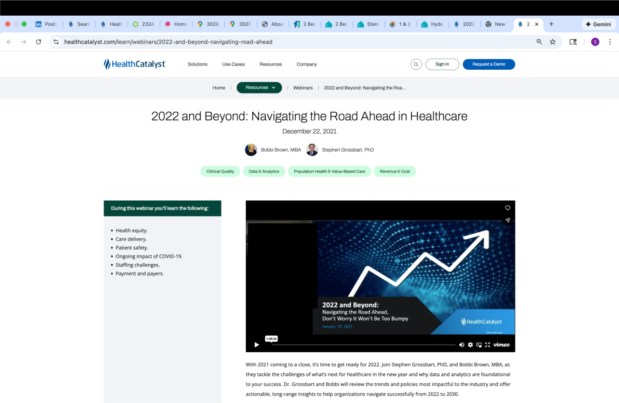Open browser zoom magnifier icon
Image resolution: width=619 pixels, height=403 pixels.
(539, 42)
